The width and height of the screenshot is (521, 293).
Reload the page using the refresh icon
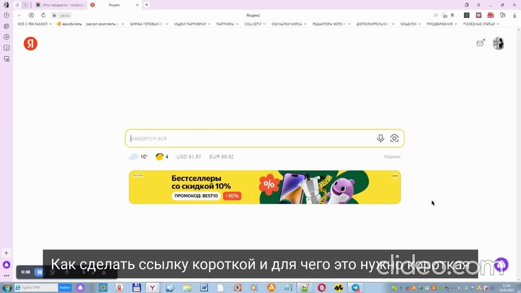pyautogui.click(x=44, y=15)
